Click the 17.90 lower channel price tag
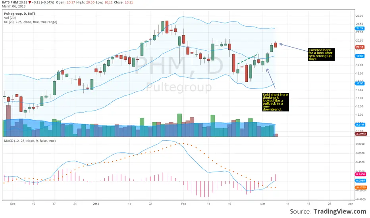 (360, 83)
